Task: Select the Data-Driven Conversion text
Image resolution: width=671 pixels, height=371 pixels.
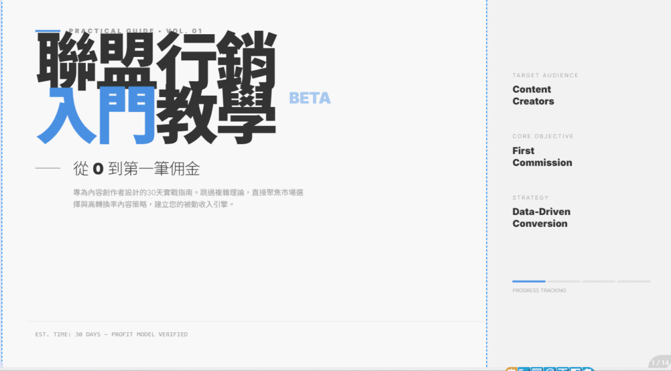Action: (541, 218)
